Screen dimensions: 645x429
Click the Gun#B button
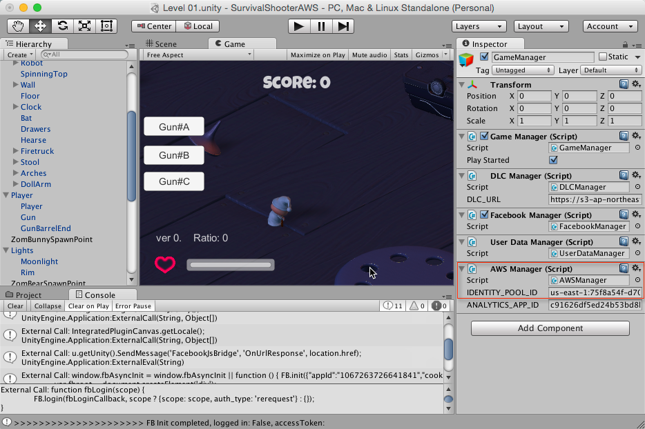tap(174, 155)
